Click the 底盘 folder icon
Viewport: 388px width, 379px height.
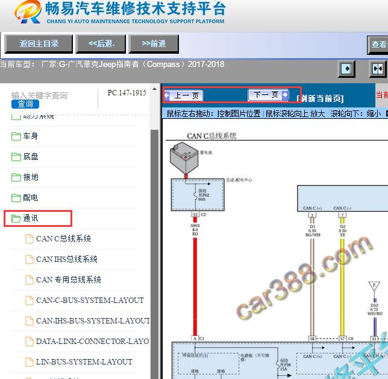(16, 157)
